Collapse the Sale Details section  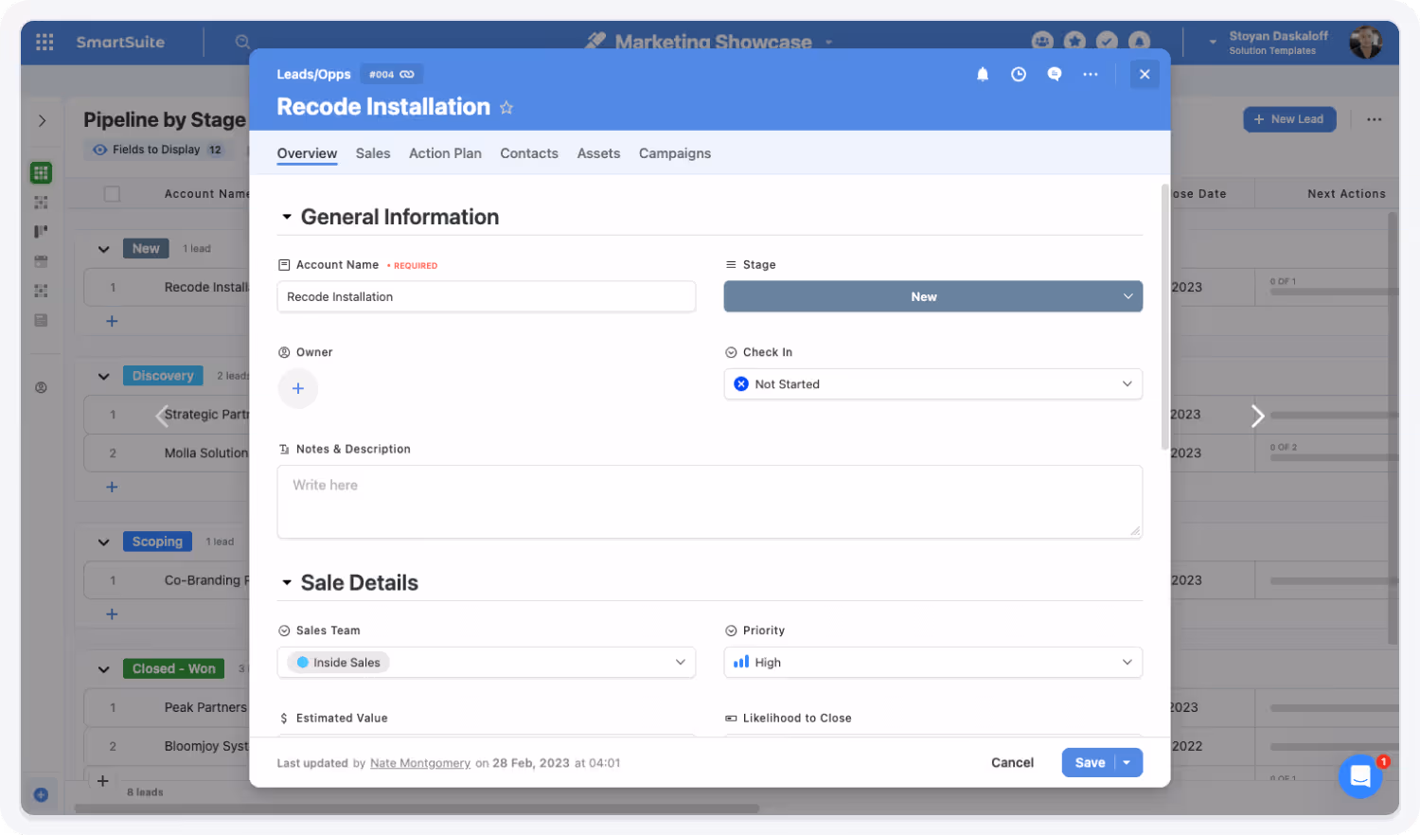click(287, 582)
